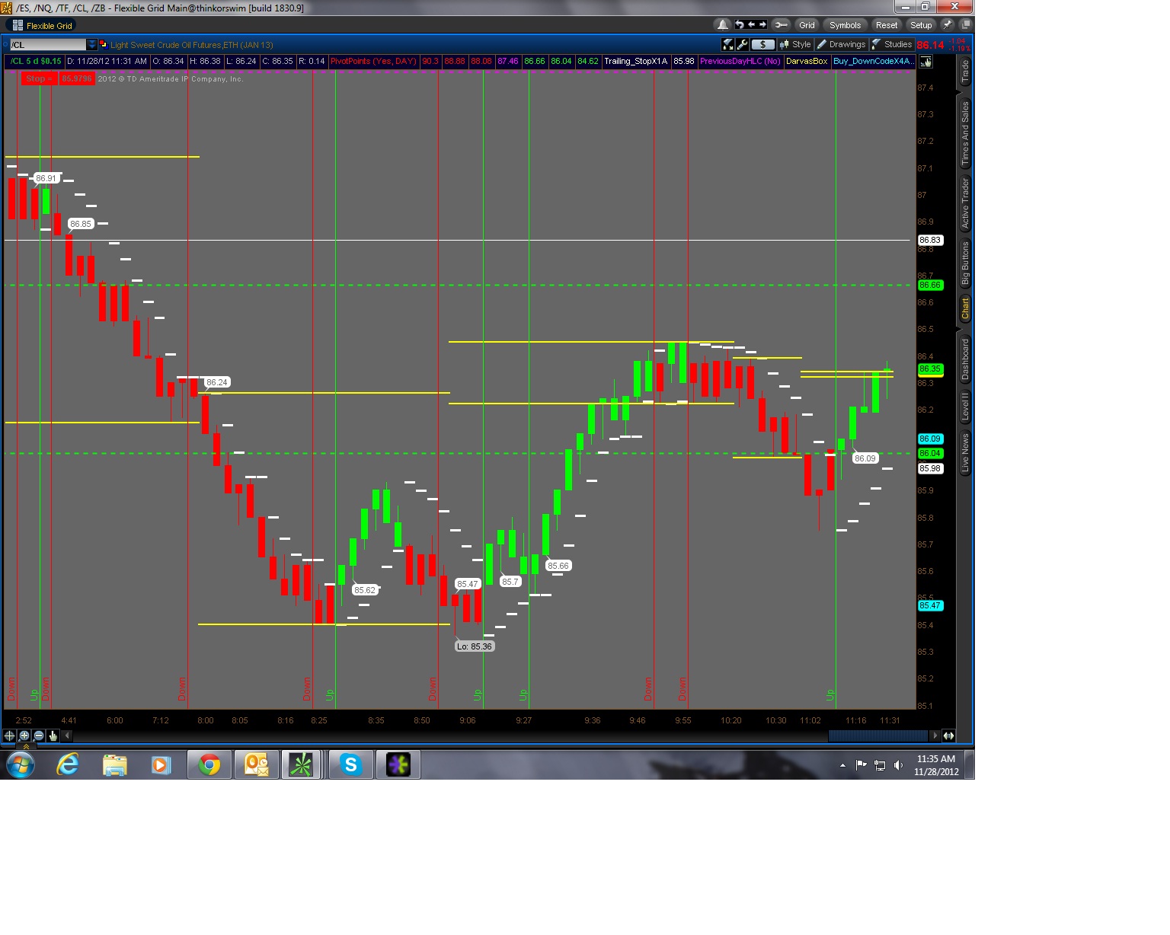Click the PreviousDayHLC (No) study label
Viewport: 1170px width, 935px height.
pos(740,61)
